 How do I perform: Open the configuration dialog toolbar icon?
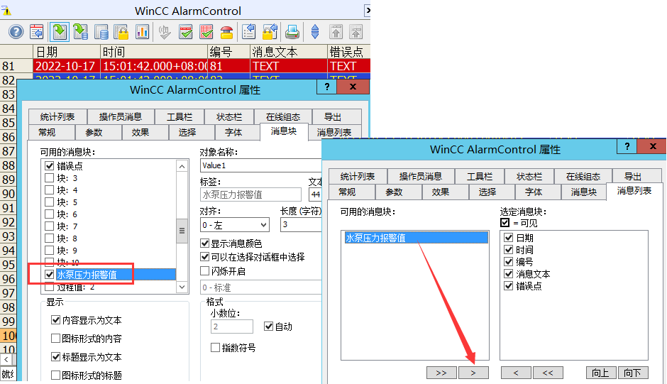coord(37,32)
